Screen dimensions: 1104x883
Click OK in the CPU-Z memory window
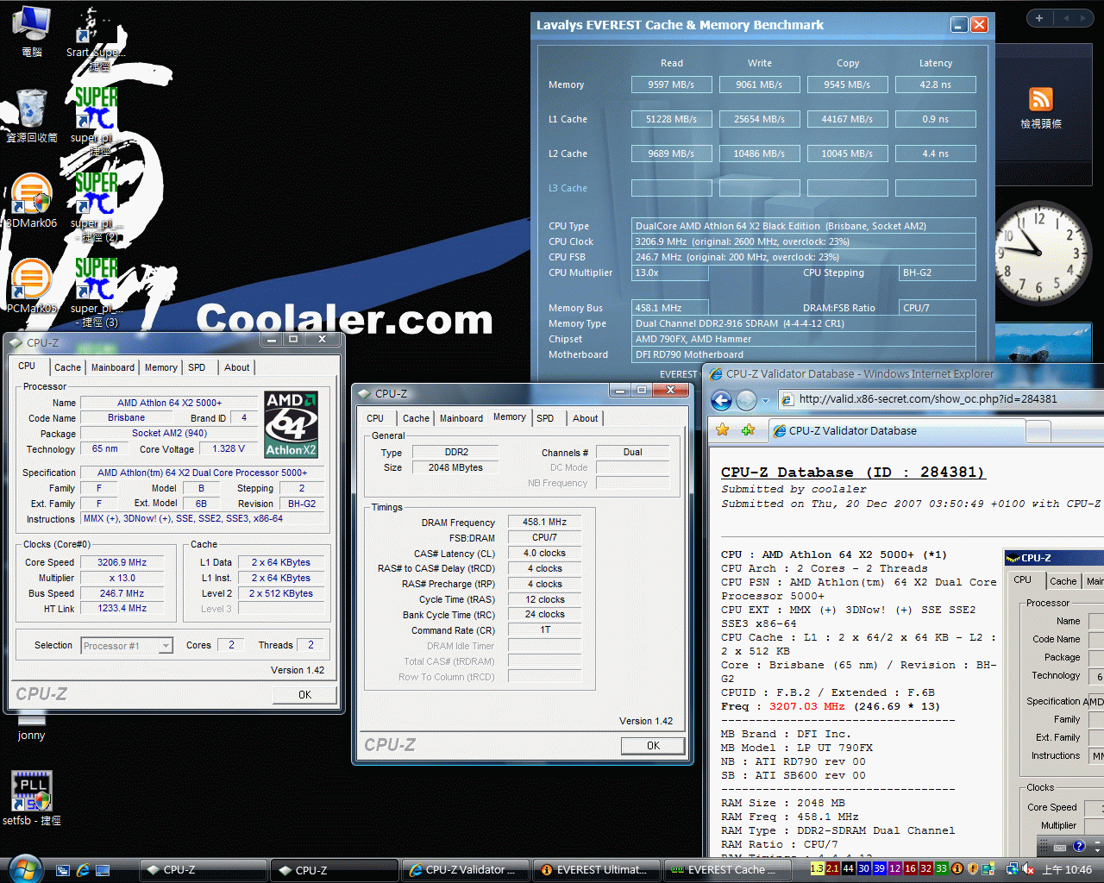(x=653, y=746)
